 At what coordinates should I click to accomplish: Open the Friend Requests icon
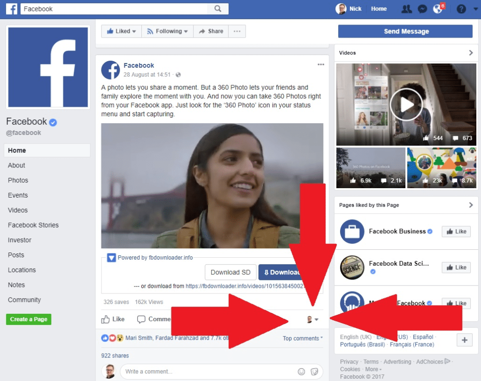point(406,8)
